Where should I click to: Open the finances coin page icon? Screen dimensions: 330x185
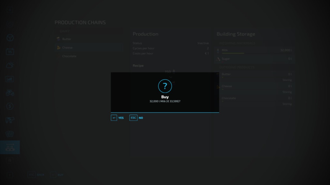pos(10,106)
